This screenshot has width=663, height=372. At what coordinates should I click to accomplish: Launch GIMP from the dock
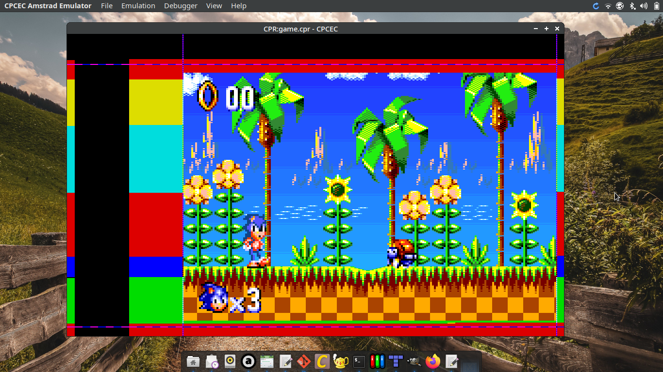(414, 361)
